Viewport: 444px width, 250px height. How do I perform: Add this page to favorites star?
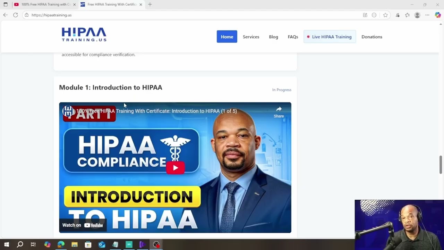coord(385,15)
